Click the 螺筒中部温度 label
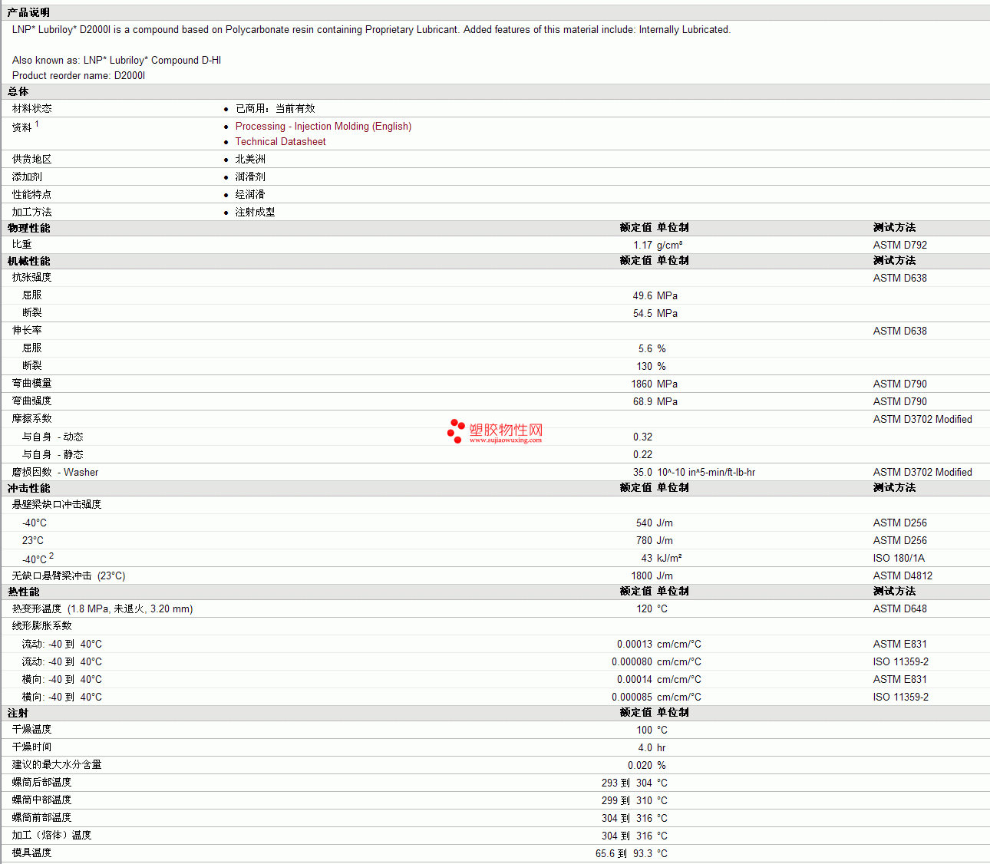This screenshot has height=864, width=990. coord(42,800)
